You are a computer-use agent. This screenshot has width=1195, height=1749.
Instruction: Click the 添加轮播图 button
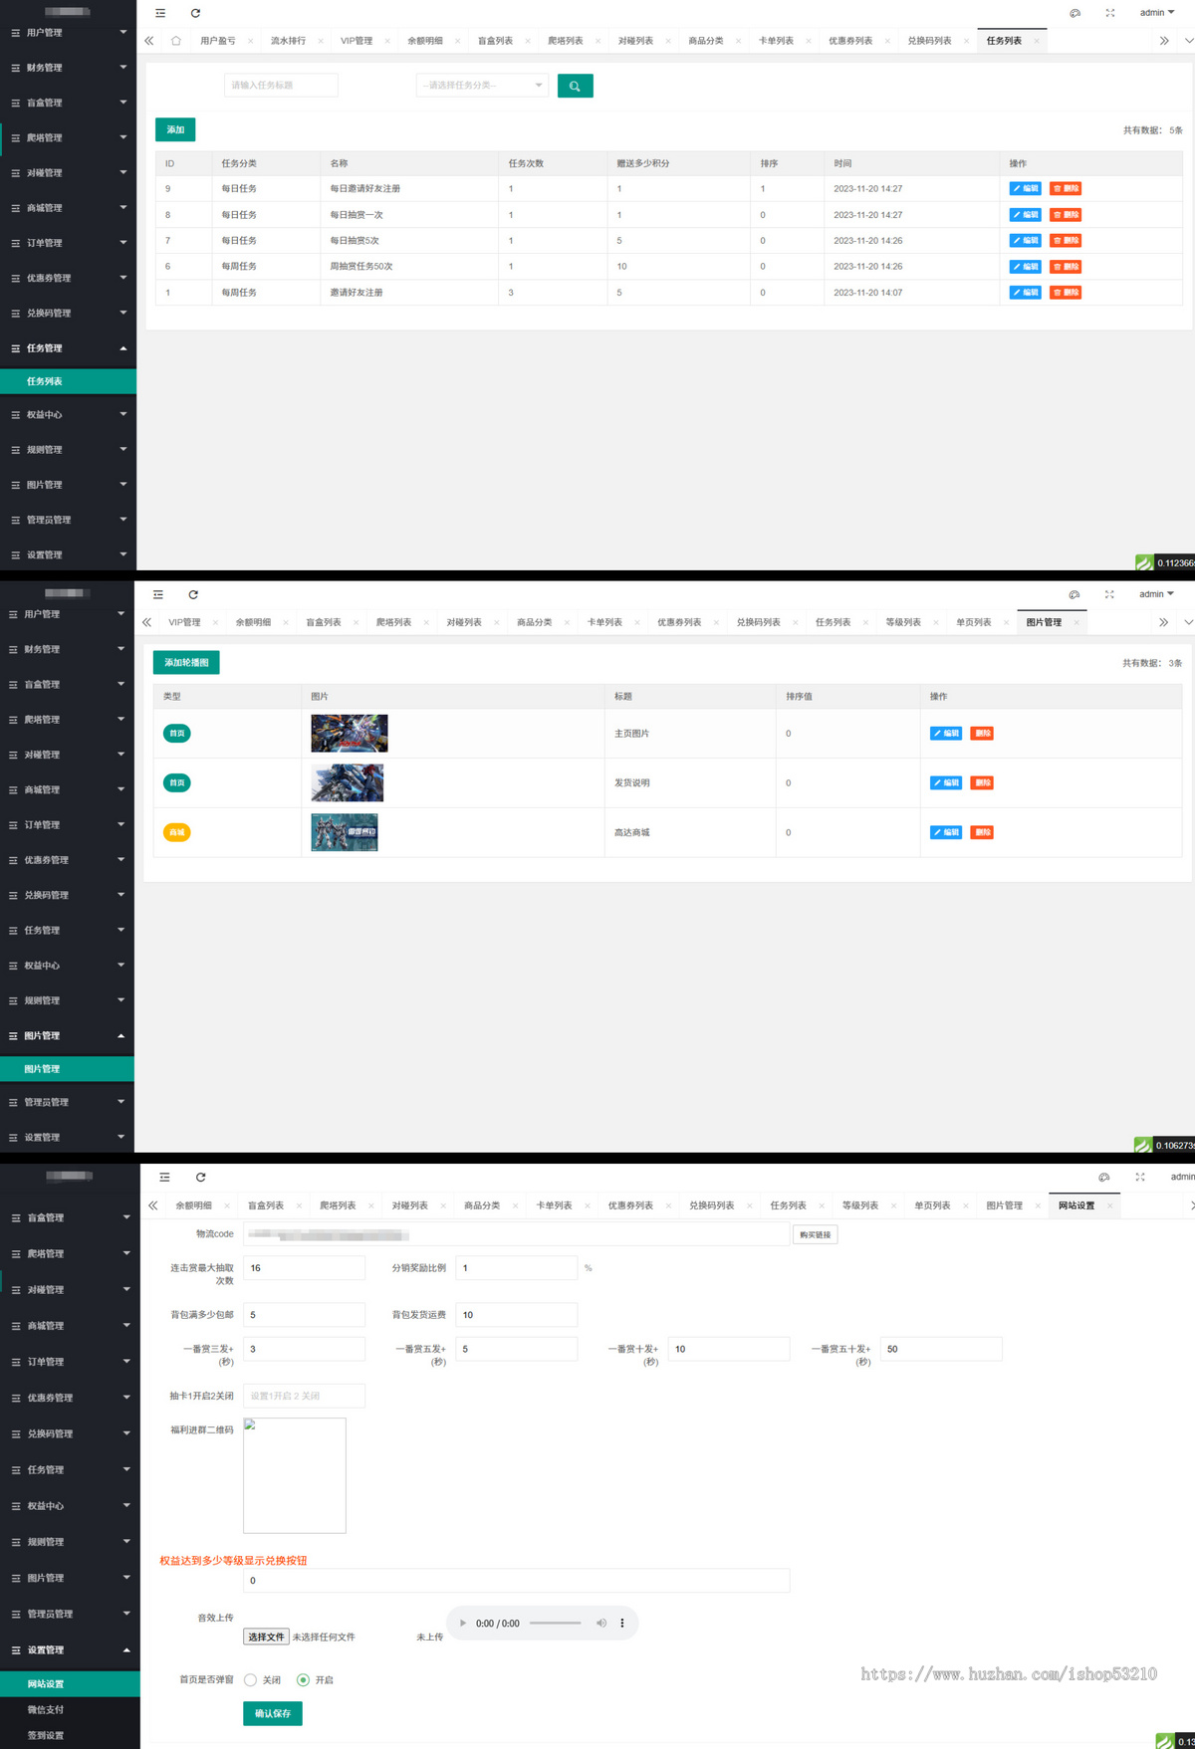tap(186, 662)
